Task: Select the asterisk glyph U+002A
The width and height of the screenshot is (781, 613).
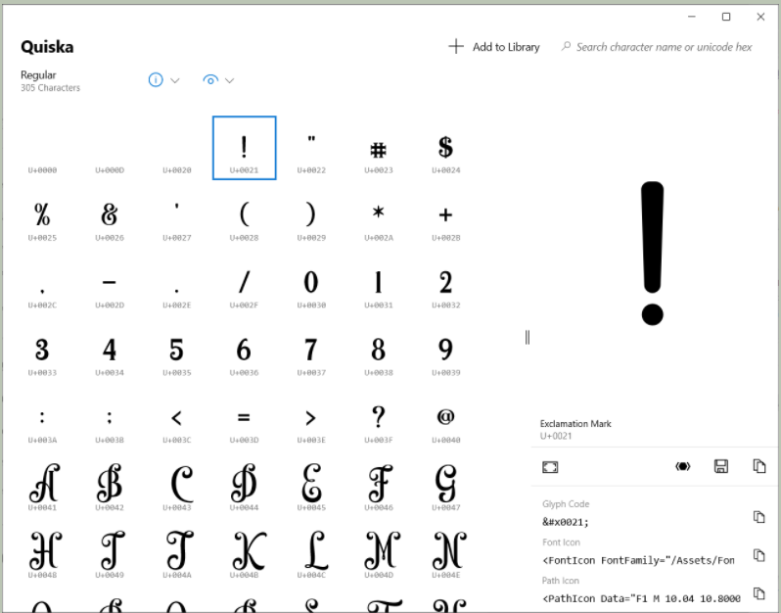Action: (x=379, y=215)
